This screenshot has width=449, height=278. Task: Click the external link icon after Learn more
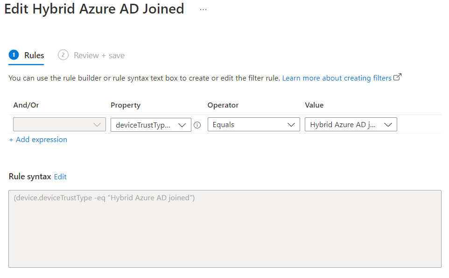398,77
